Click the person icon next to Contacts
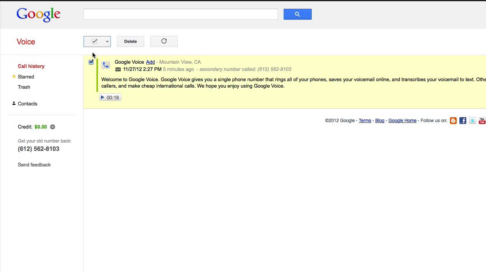486x273 pixels. 14,103
